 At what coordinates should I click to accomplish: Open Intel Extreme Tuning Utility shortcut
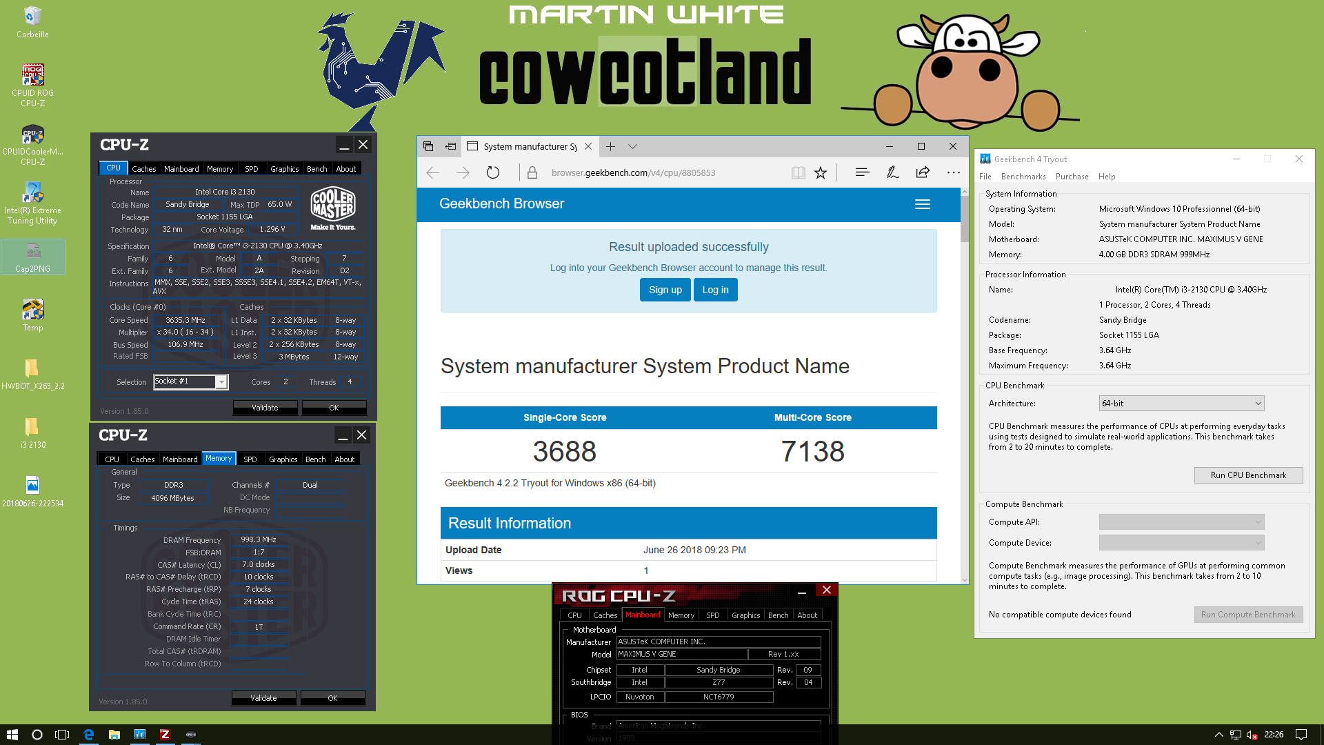click(x=32, y=203)
